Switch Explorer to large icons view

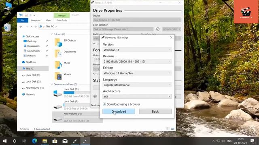[173, 129]
